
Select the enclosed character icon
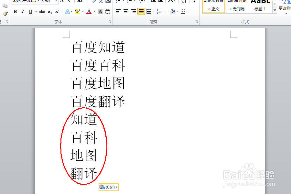(108, 11)
